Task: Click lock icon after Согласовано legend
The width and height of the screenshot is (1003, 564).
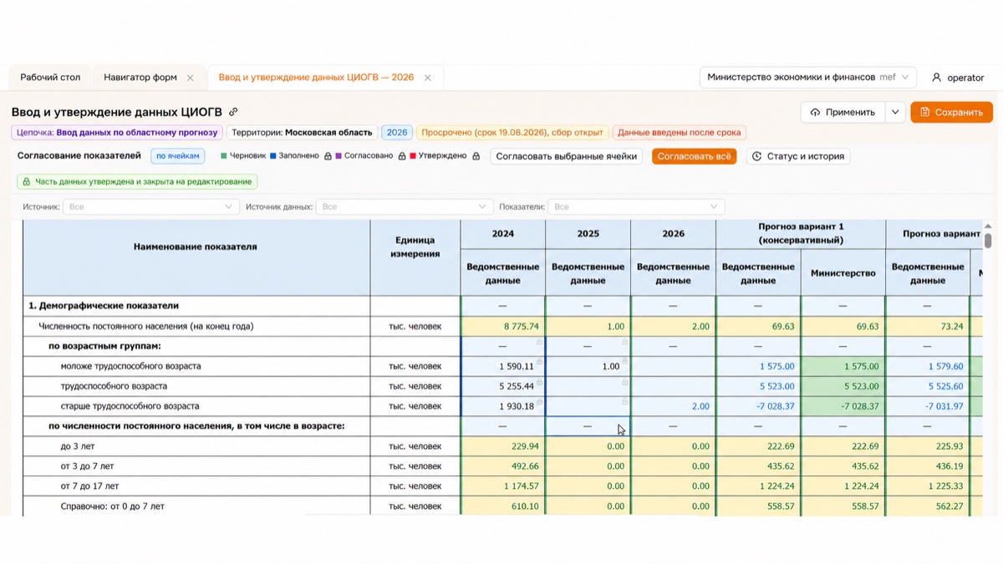Action: (x=402, y=156)
